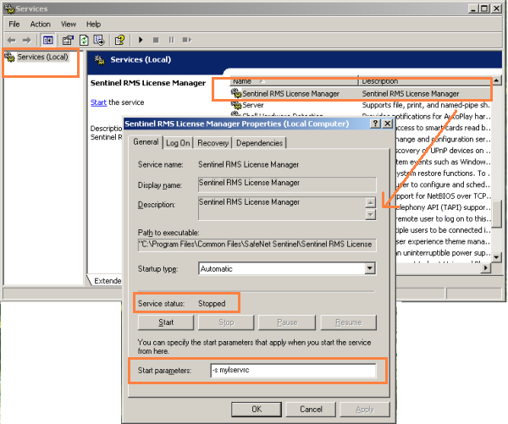The height and width of the screenshot is (424, 508).
Task: Open the File menu
Action: 14,25
